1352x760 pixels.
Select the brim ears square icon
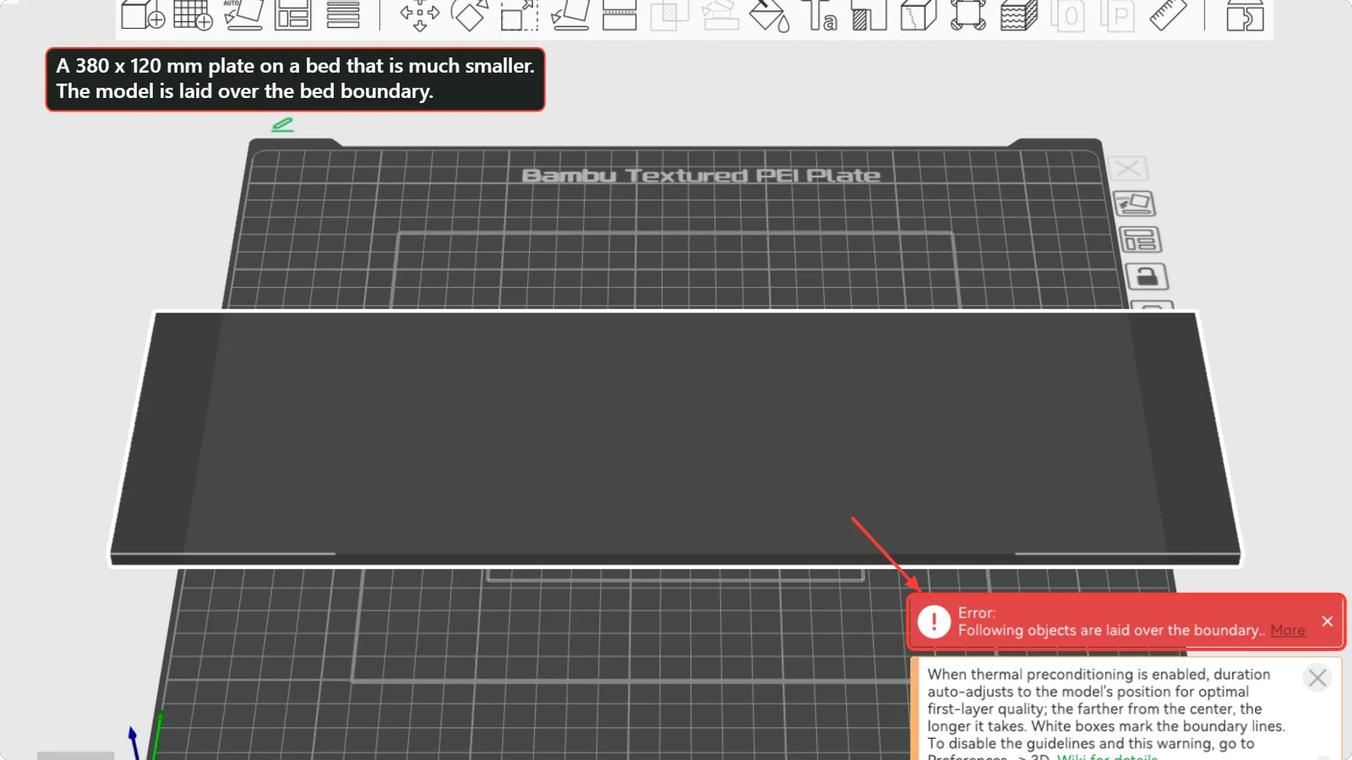coord(968,14)
